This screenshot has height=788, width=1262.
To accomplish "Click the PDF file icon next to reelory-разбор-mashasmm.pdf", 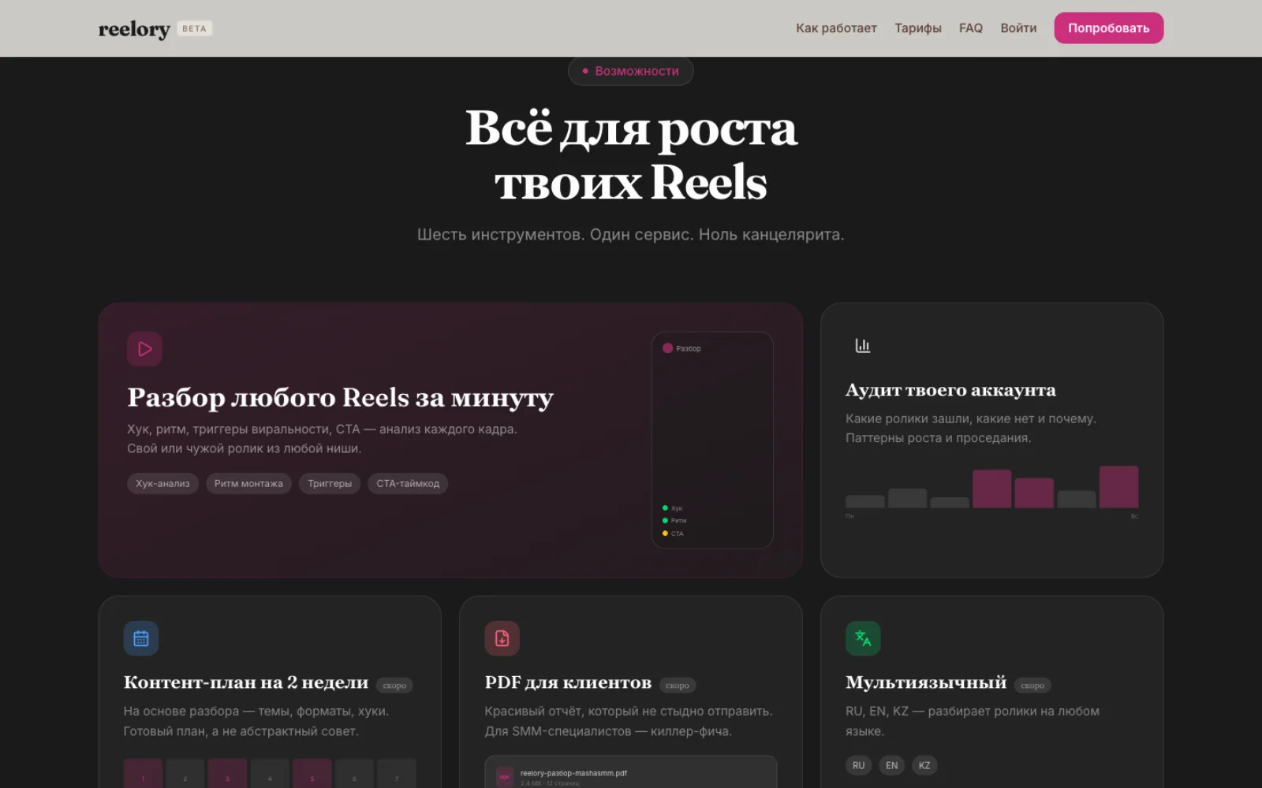I will tap(503, 775).
